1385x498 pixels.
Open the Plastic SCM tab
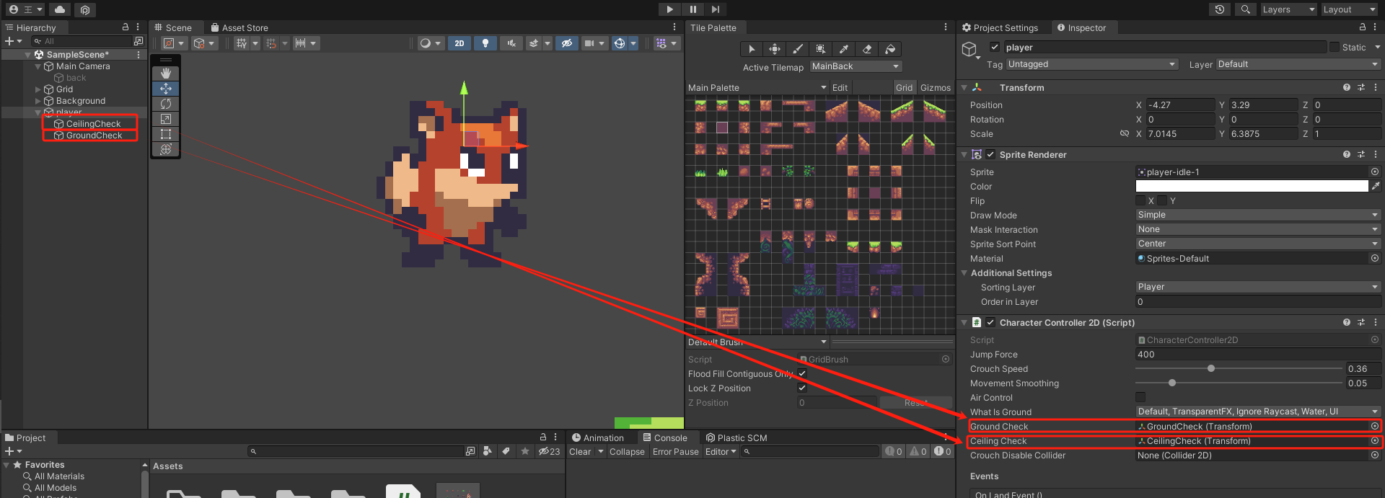tap(737, 437)
